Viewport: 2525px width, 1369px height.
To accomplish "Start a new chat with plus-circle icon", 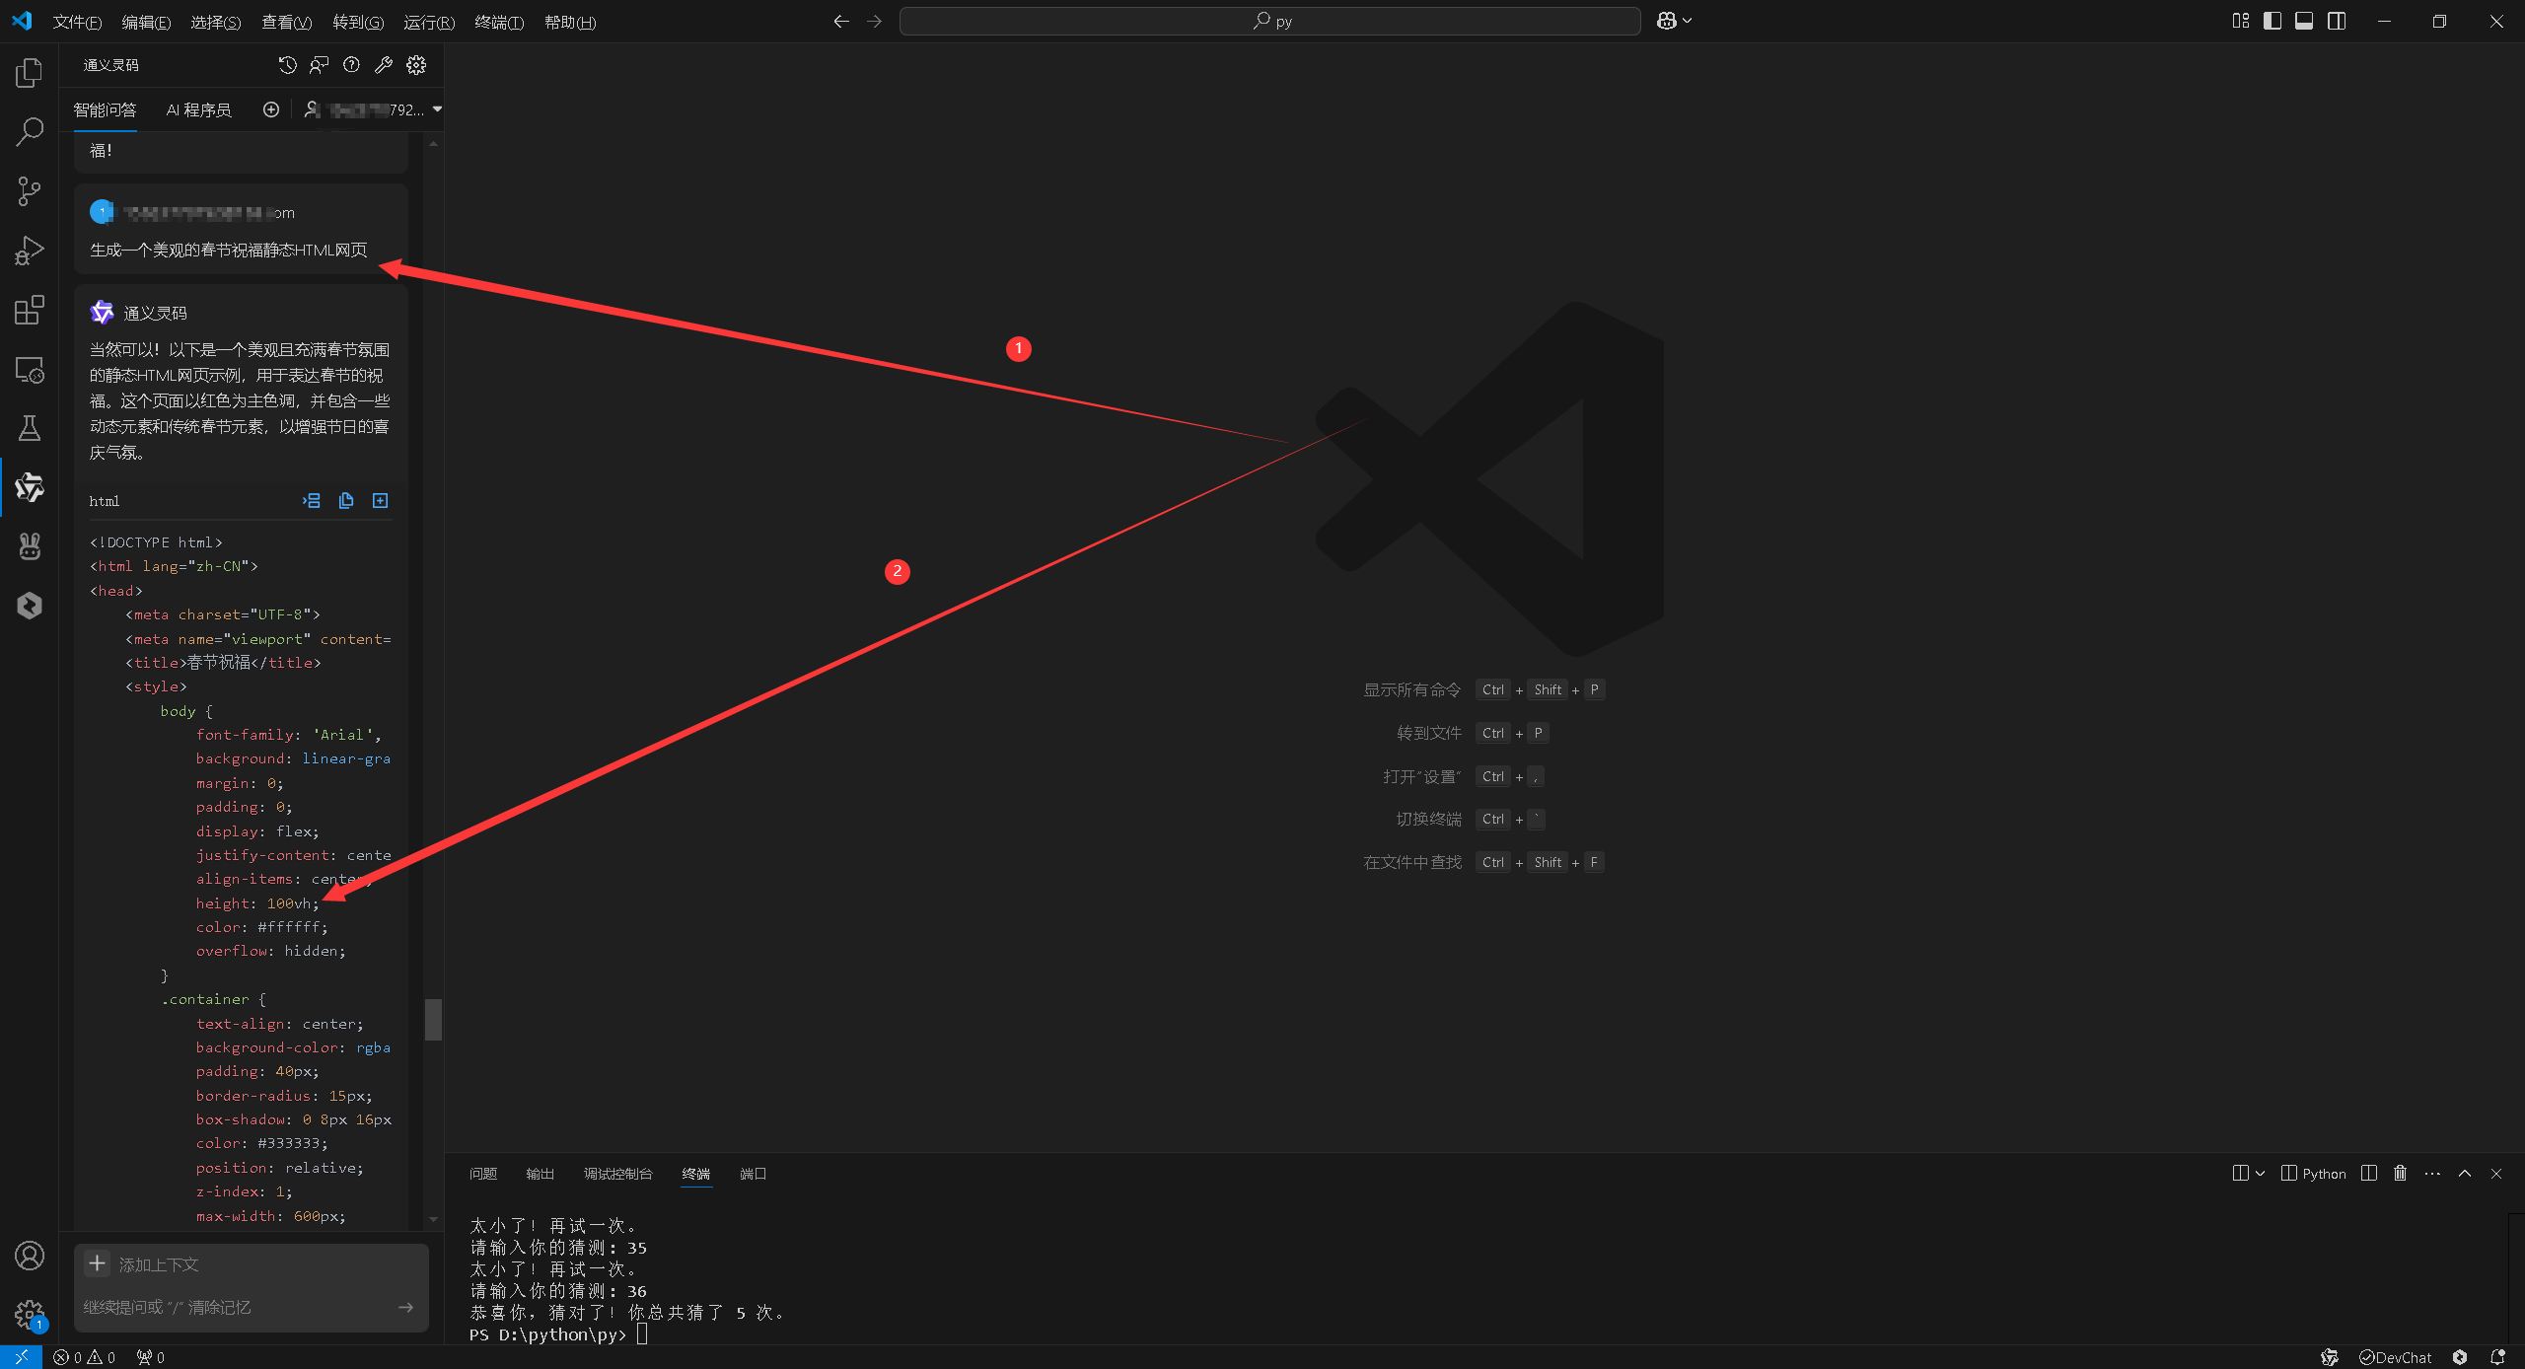I will [x=271, y=109].
